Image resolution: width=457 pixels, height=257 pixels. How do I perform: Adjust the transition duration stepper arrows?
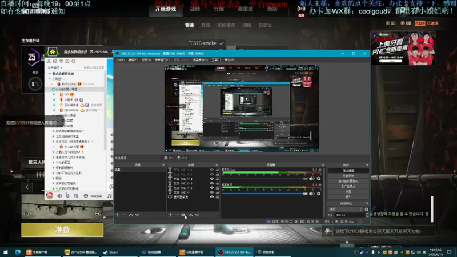click(367, 215)
